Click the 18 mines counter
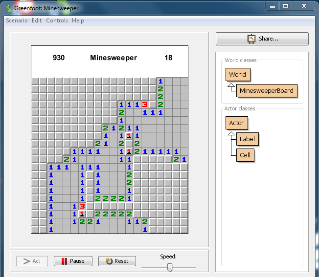The height and width of the screenshot is (277, 319). point(168,58)
